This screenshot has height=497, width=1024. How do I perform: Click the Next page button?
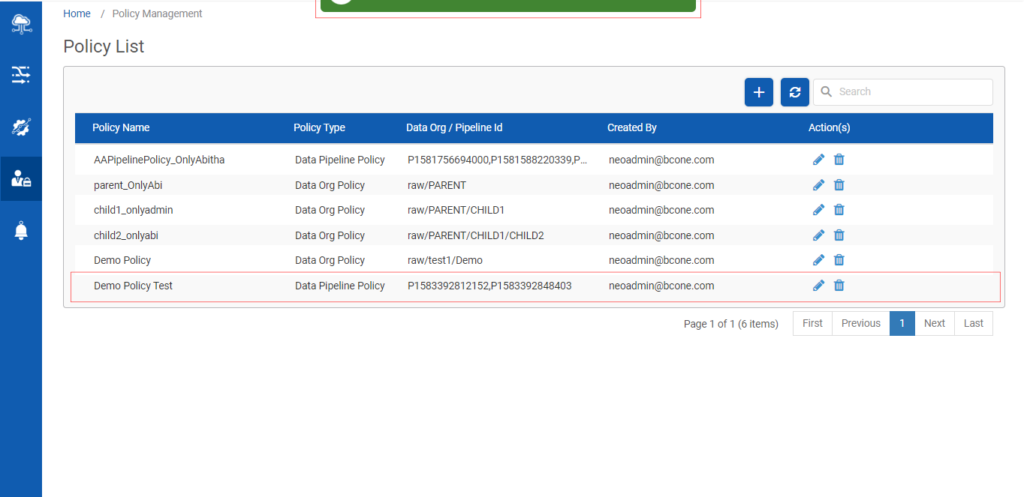tap(934, 323)
